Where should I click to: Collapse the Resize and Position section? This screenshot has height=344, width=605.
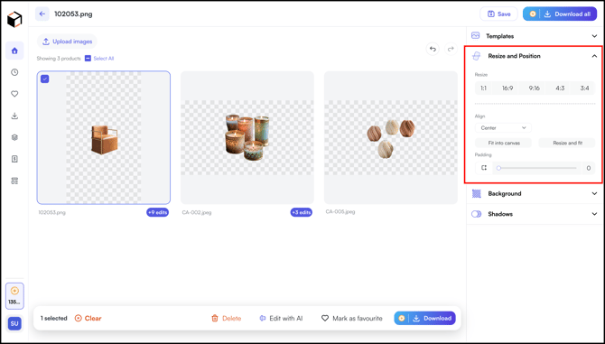594,56
